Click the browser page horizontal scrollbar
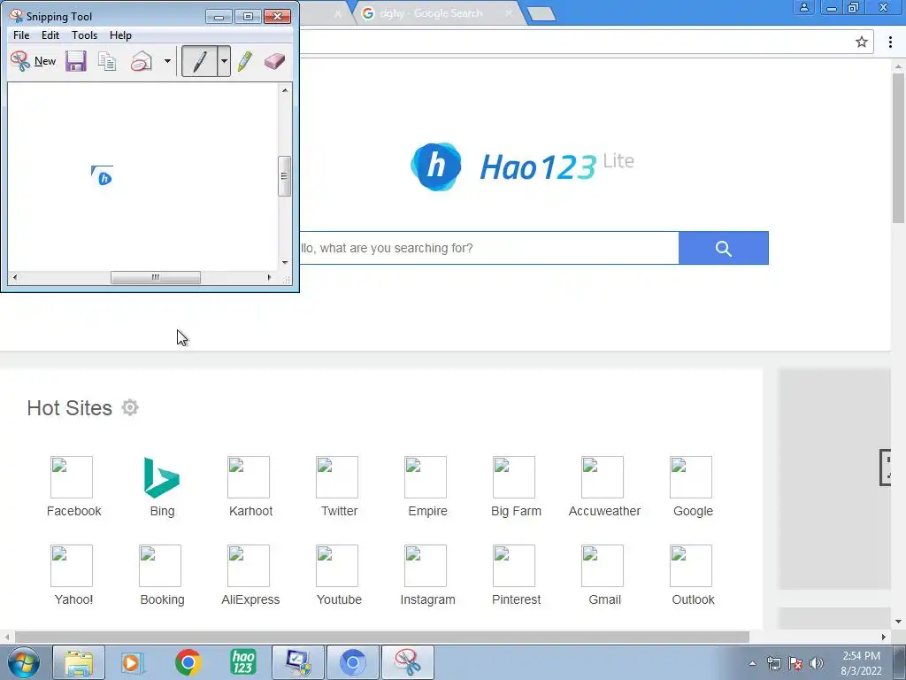The image size is (906, 680). point(381,637)
